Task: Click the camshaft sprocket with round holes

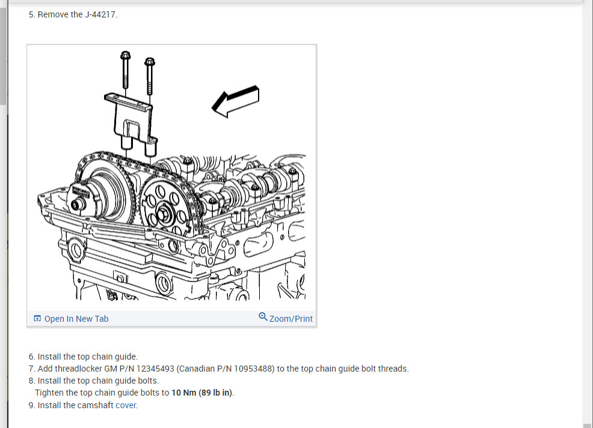Action: coord(165,206)
